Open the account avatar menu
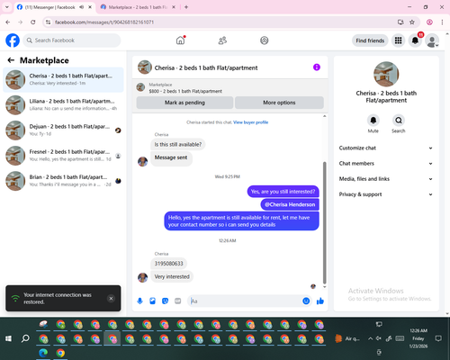 click(432, 40)
